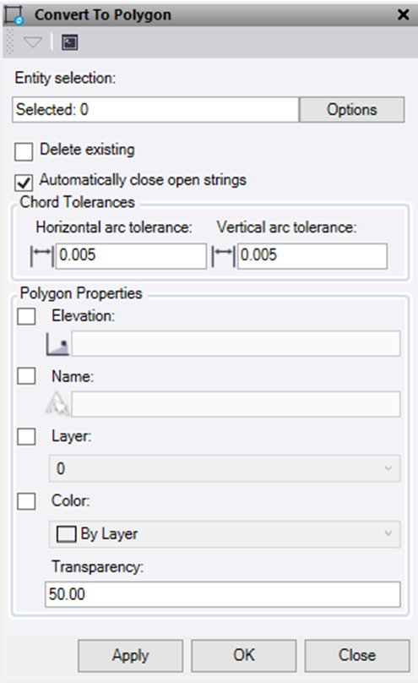
Task: Click the Transparency input field
Action: pyautogui.click(x=223, y=594)
